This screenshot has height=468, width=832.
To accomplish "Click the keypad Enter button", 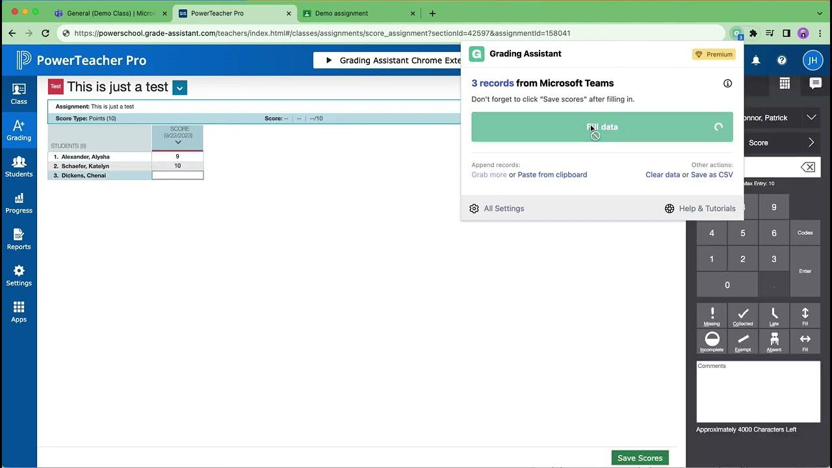I will tap(805, 271).
